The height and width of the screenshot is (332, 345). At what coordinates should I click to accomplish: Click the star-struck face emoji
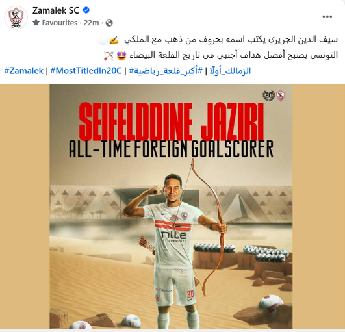[x=121, y=56]
